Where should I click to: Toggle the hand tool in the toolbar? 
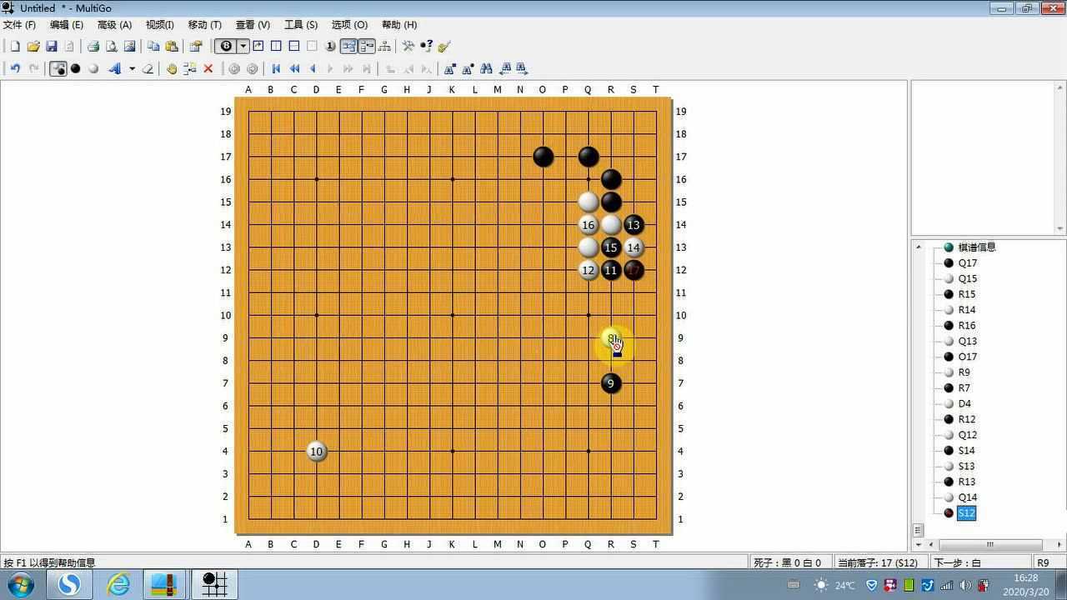click(x=173, y=69)
